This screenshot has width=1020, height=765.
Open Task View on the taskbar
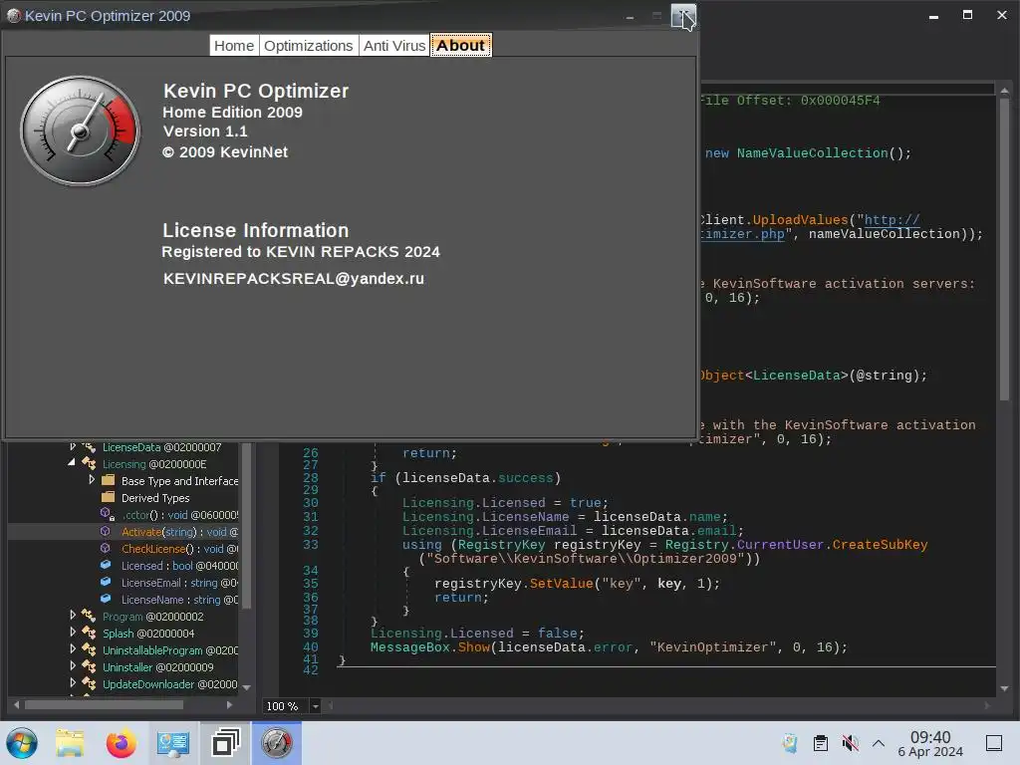click(x=226, y=743)
